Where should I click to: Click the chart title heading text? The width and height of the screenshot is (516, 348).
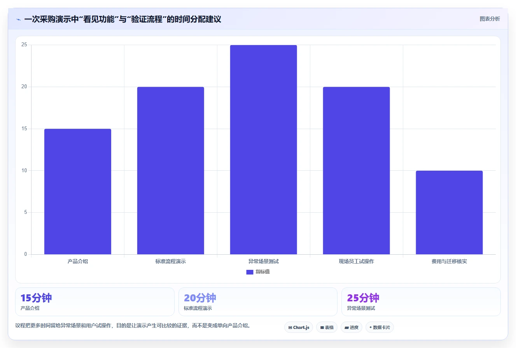[x=122, y=19]
